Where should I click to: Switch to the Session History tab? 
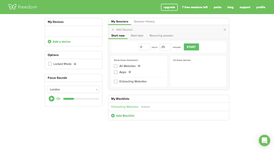pyautogui.click(x=144, y=21)
